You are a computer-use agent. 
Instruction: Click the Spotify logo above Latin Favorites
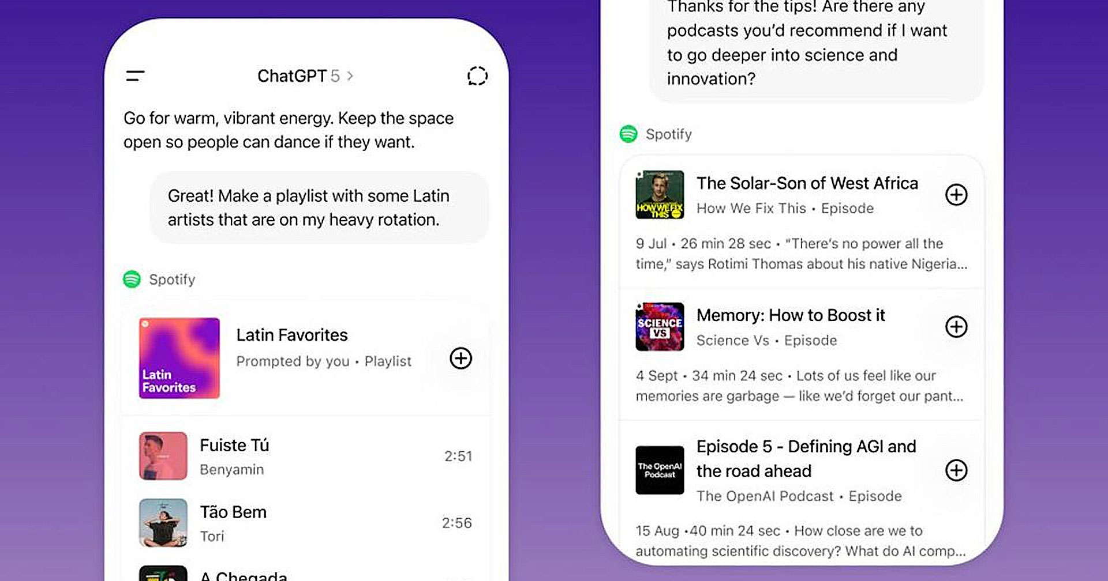tap(132, 280)
